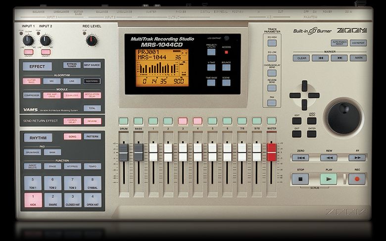The height and width of the screenshot is (241, 386).
Task: Hit the STOP transport button
Action: click(300, 179)
